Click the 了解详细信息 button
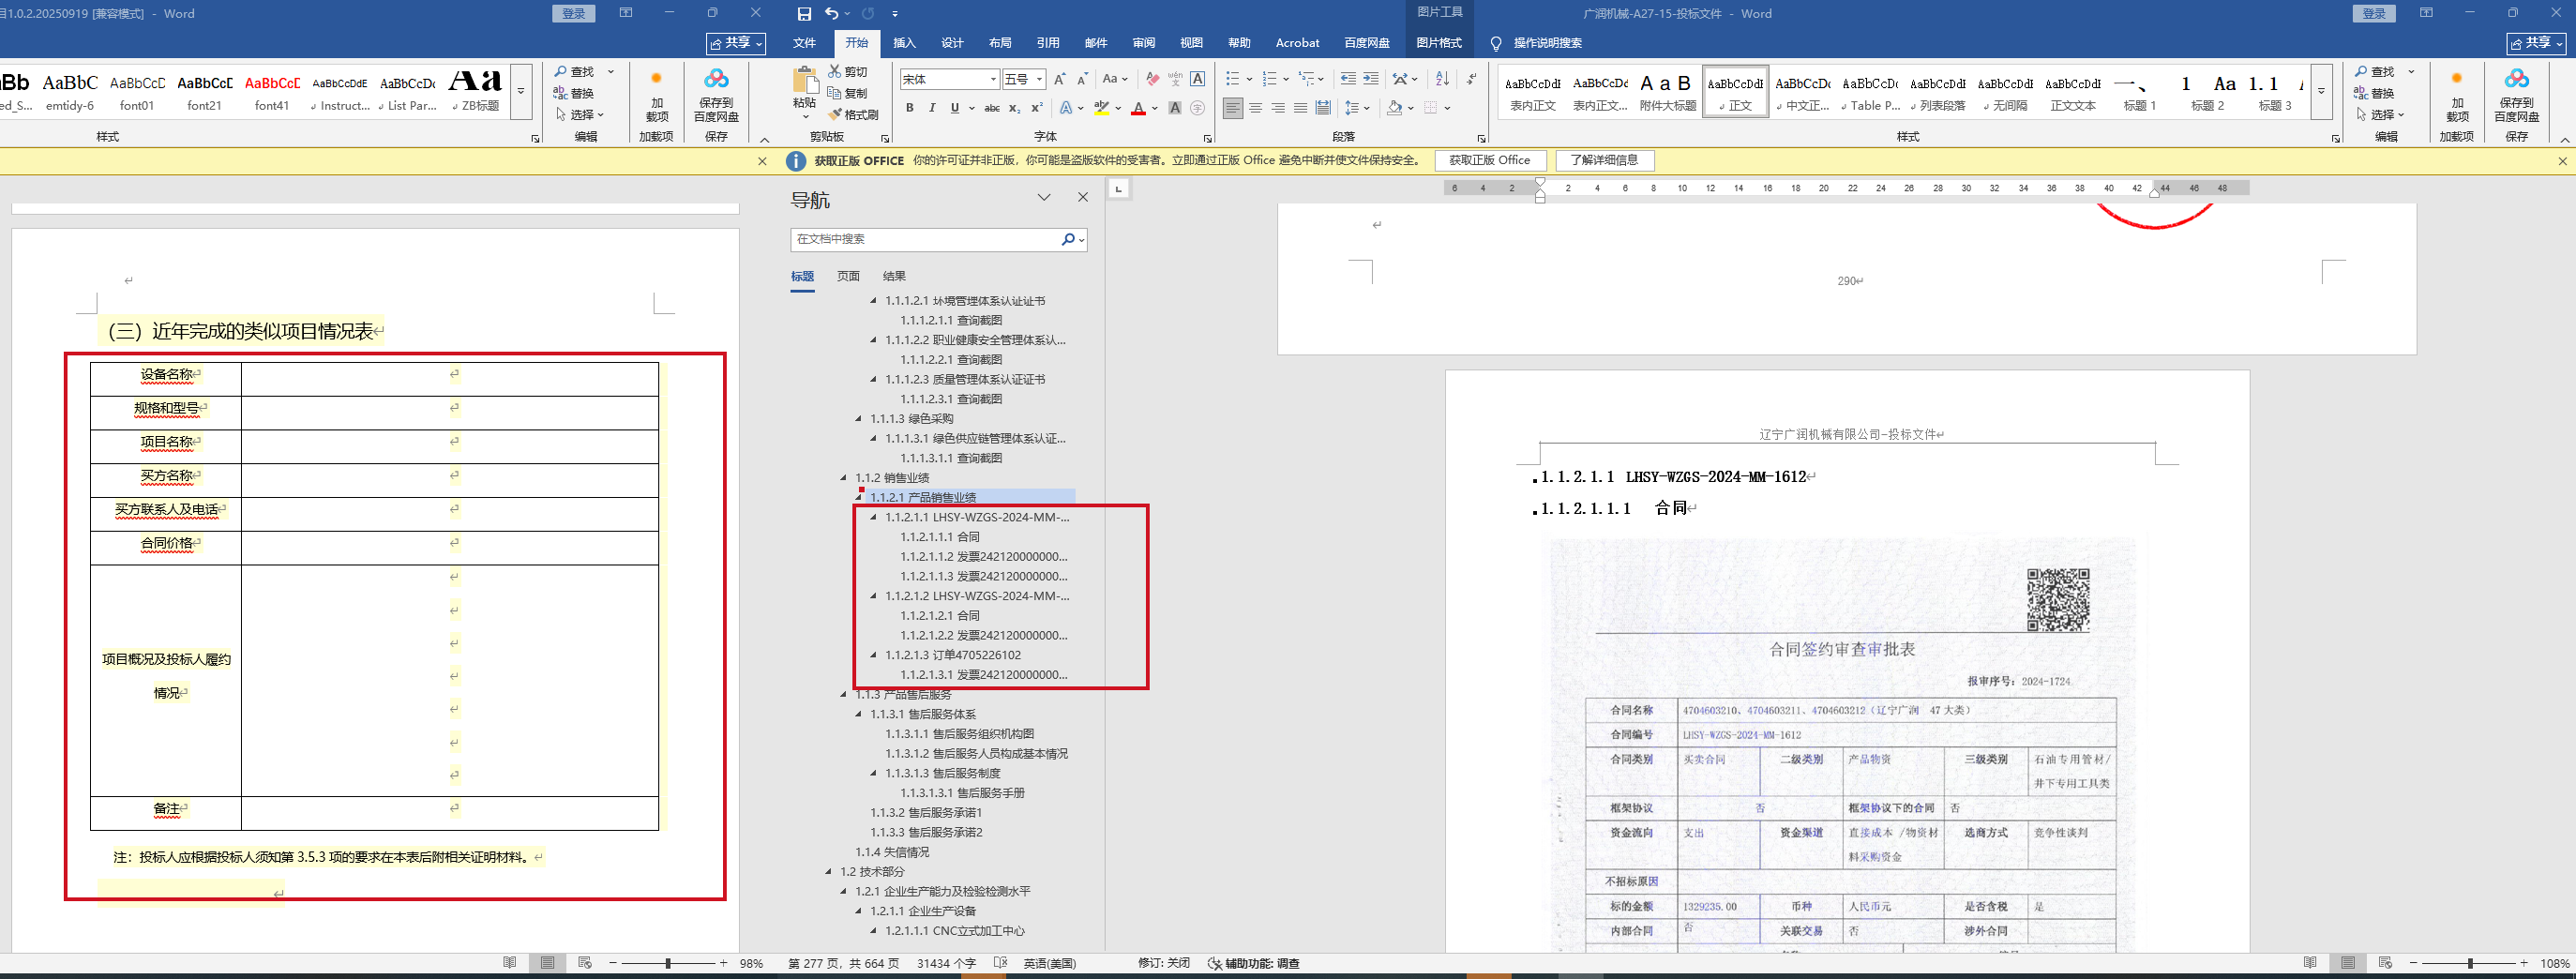Screen dimensions: 2576x979 pos(1603,160)
